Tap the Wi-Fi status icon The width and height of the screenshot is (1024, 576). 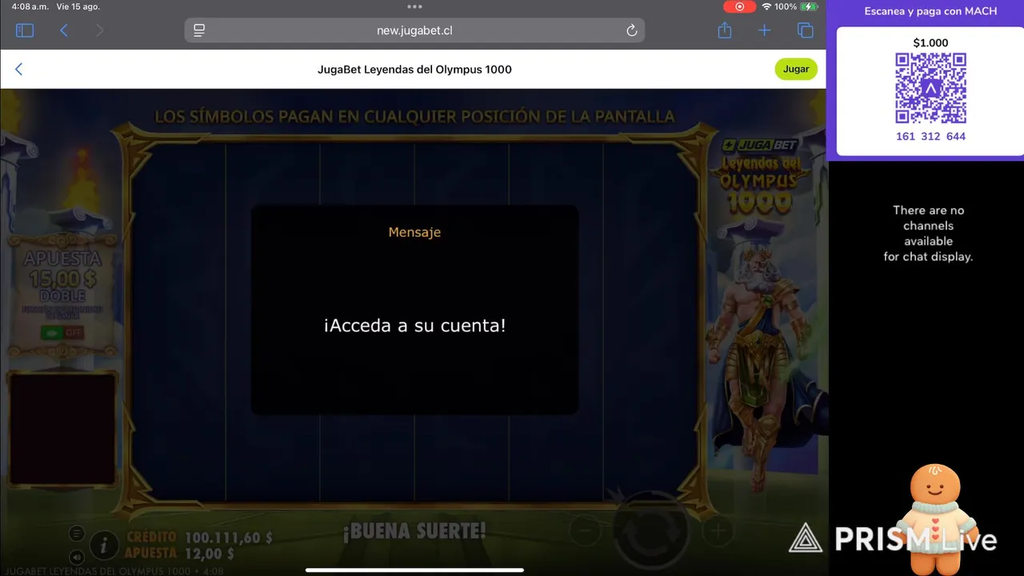click(x=766, y=6)
